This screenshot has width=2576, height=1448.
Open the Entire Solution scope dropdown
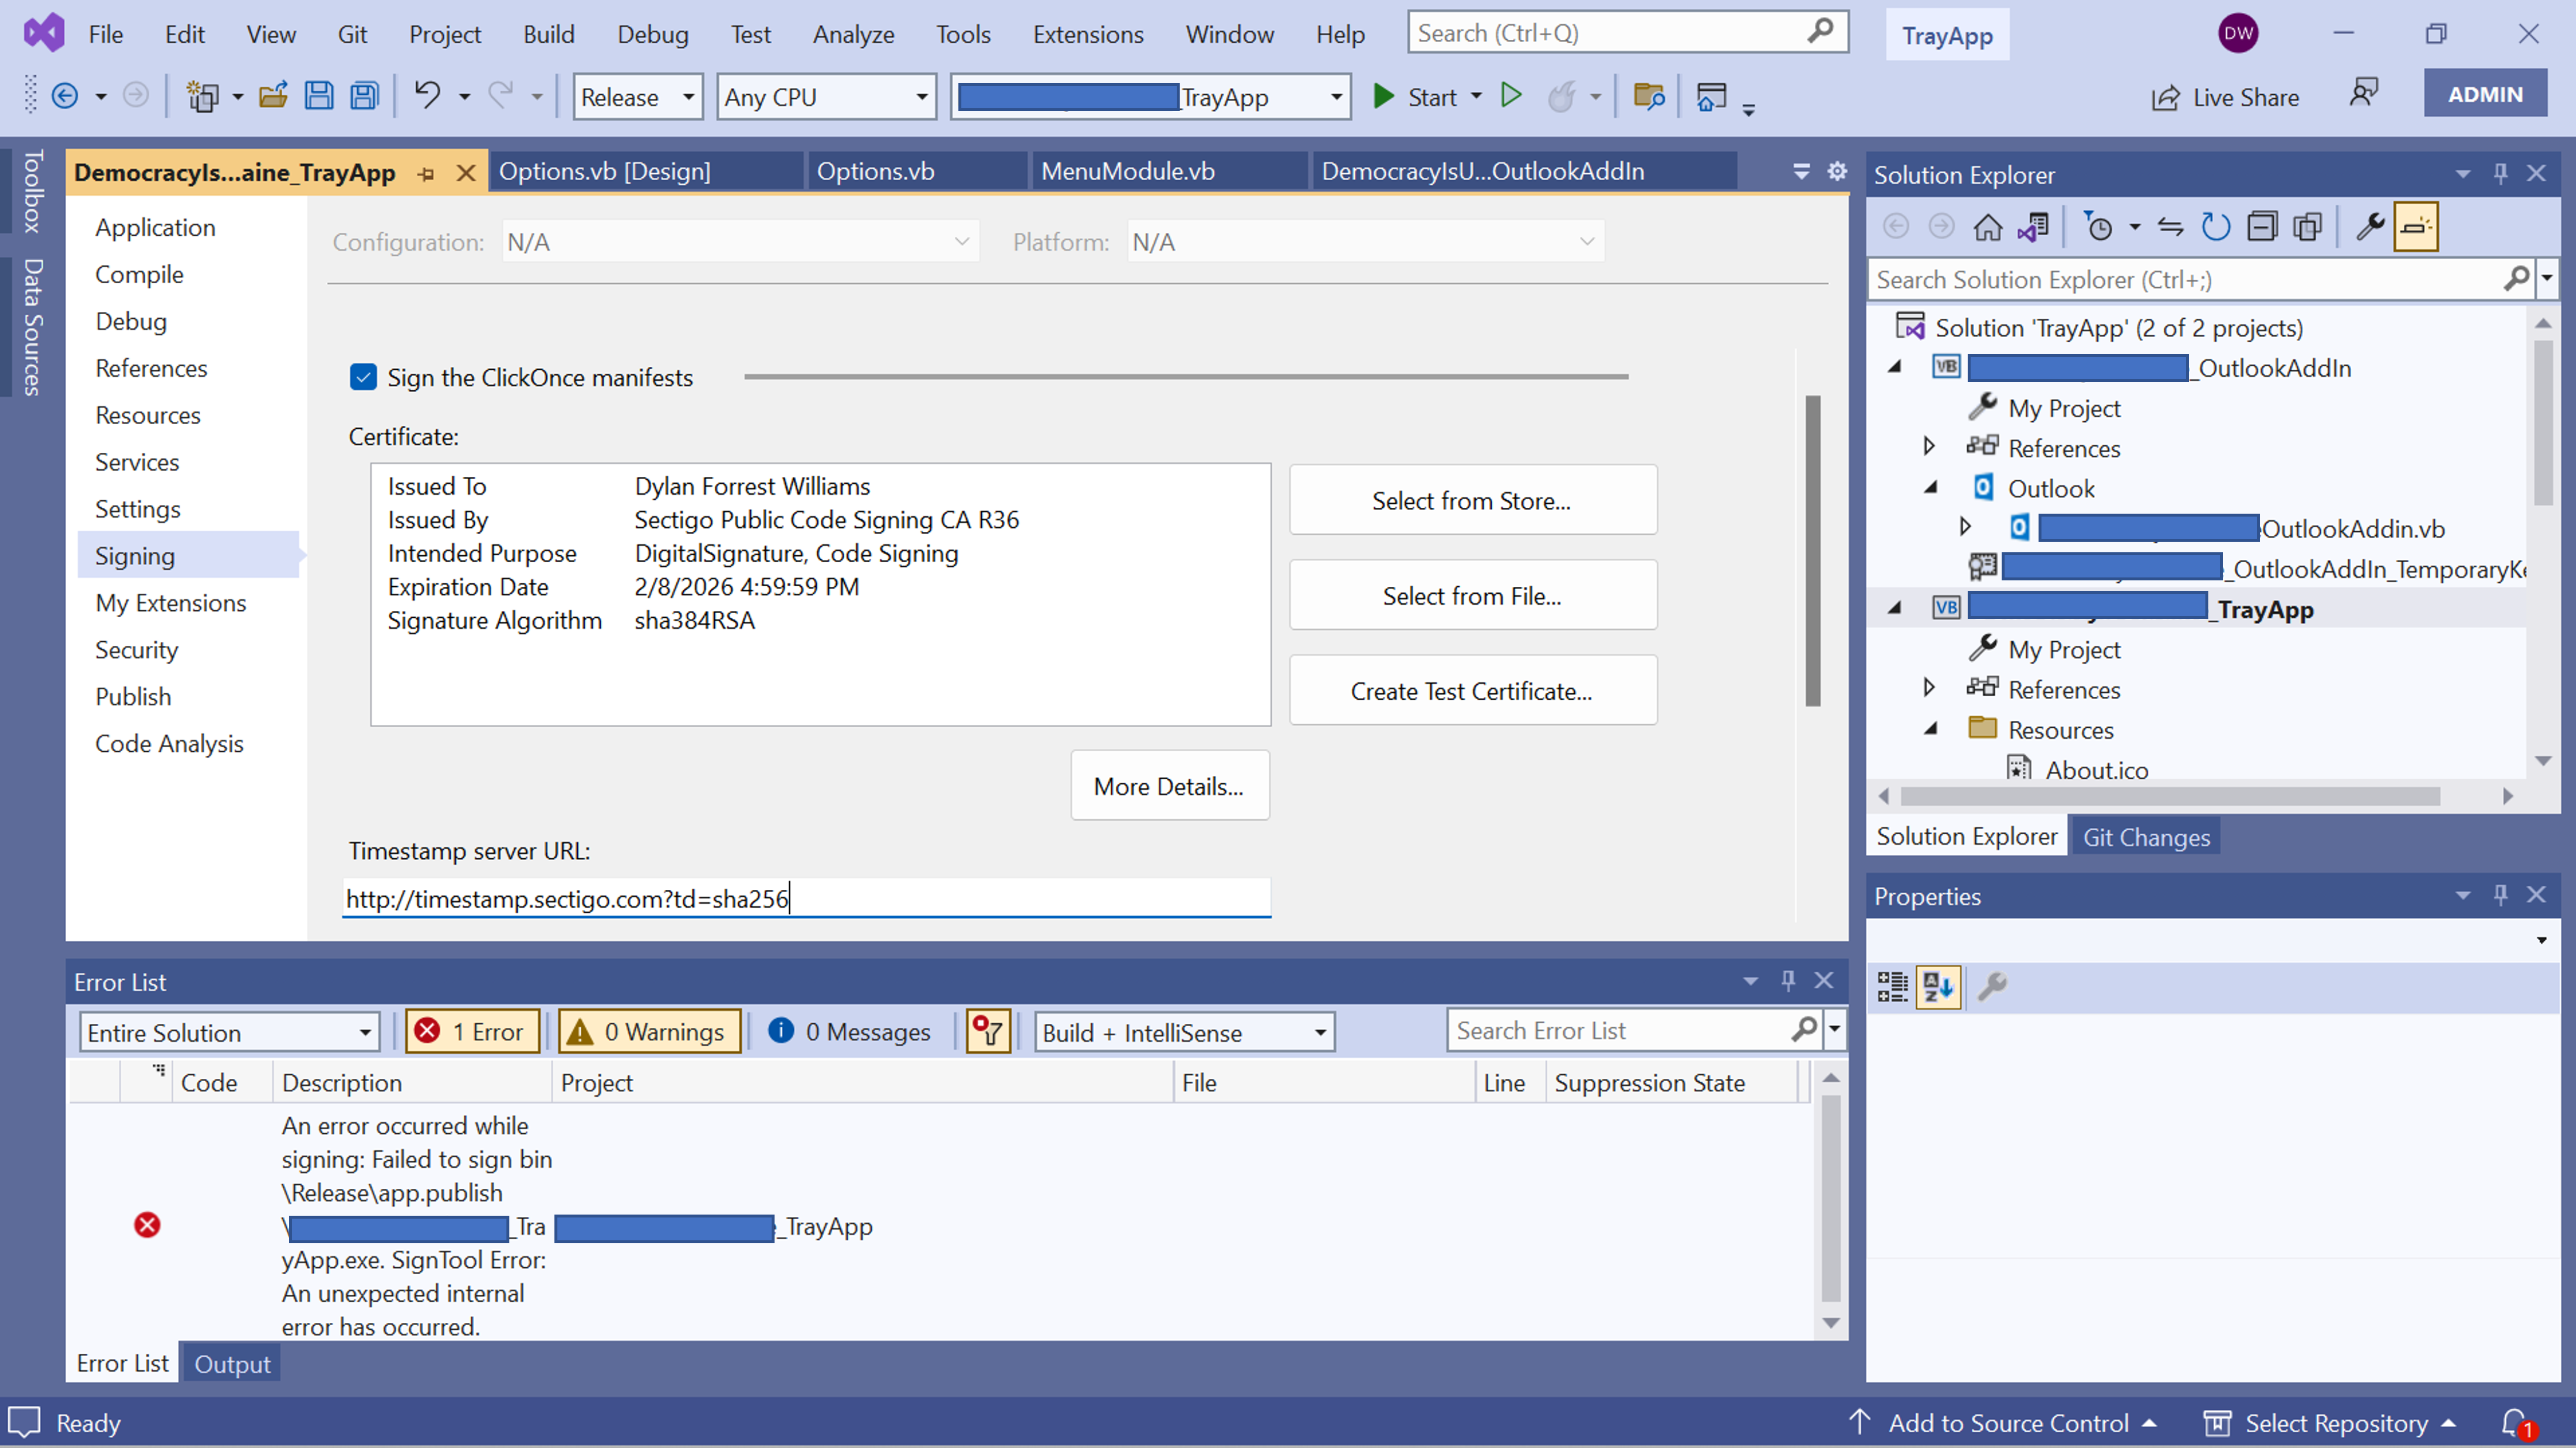coord(229,1032)
